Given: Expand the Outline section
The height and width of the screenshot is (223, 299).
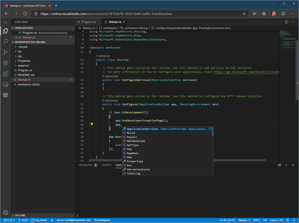Looking at the screenshot, I should pyautogui.click(x=42, y=215).
